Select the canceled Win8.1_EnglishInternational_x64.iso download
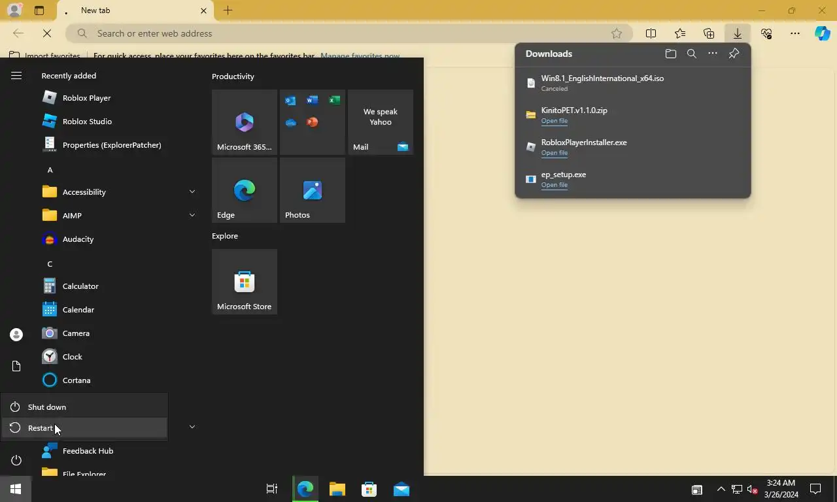Viewport: 837px width, 502px height. [x=632, y=83]
